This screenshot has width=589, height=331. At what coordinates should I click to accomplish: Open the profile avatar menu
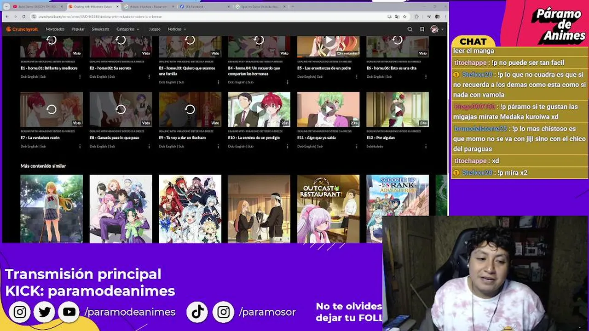(434, 29)
